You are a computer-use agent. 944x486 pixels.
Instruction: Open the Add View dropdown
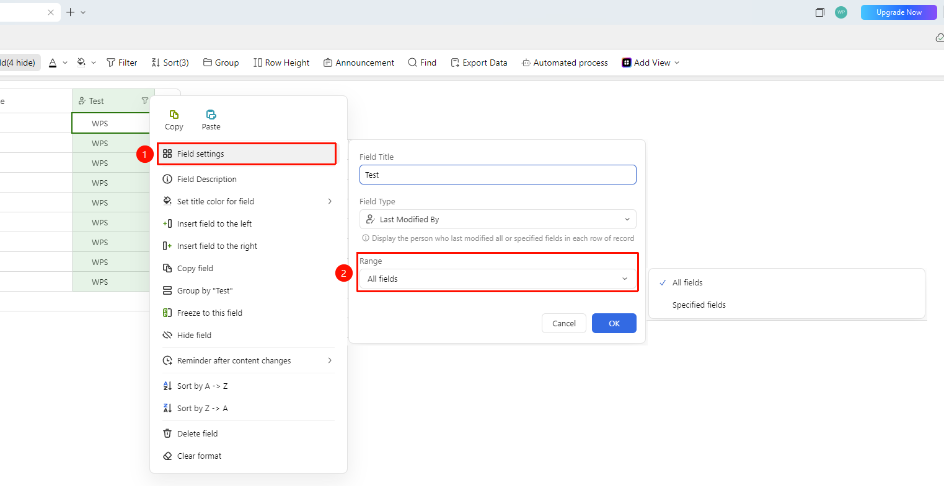click(651, 63)
